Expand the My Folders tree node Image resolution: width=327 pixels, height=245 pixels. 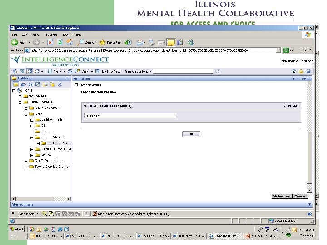20,97
